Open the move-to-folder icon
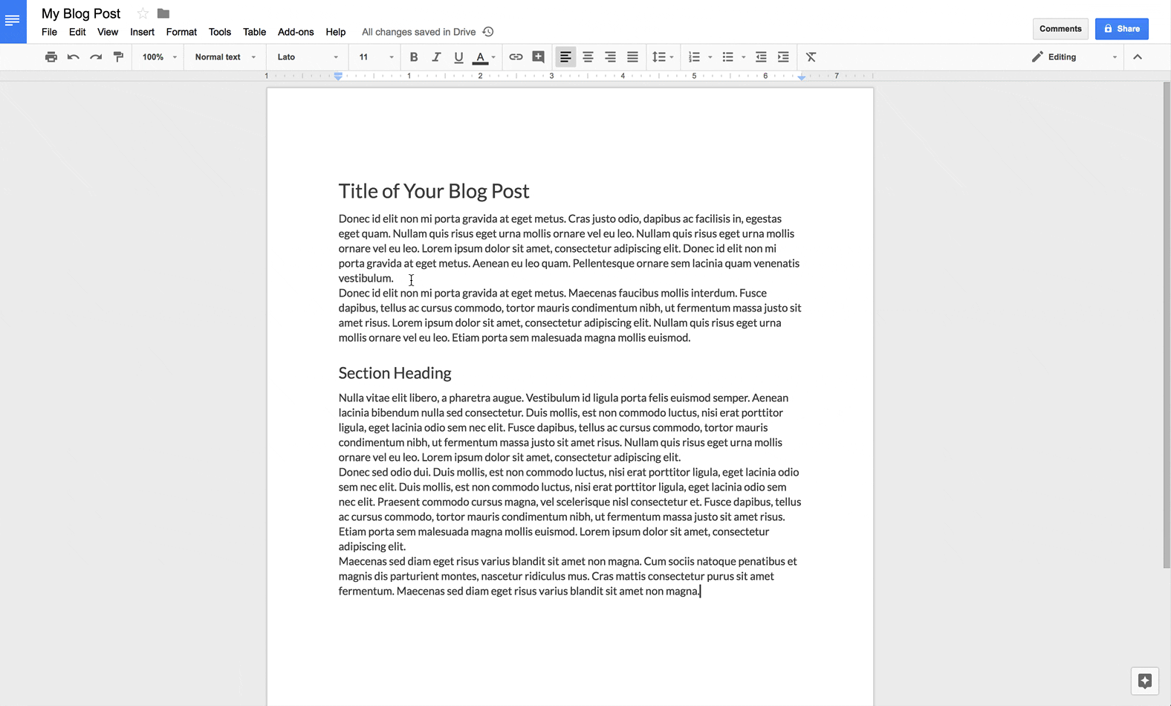 [x=163, y=13]
